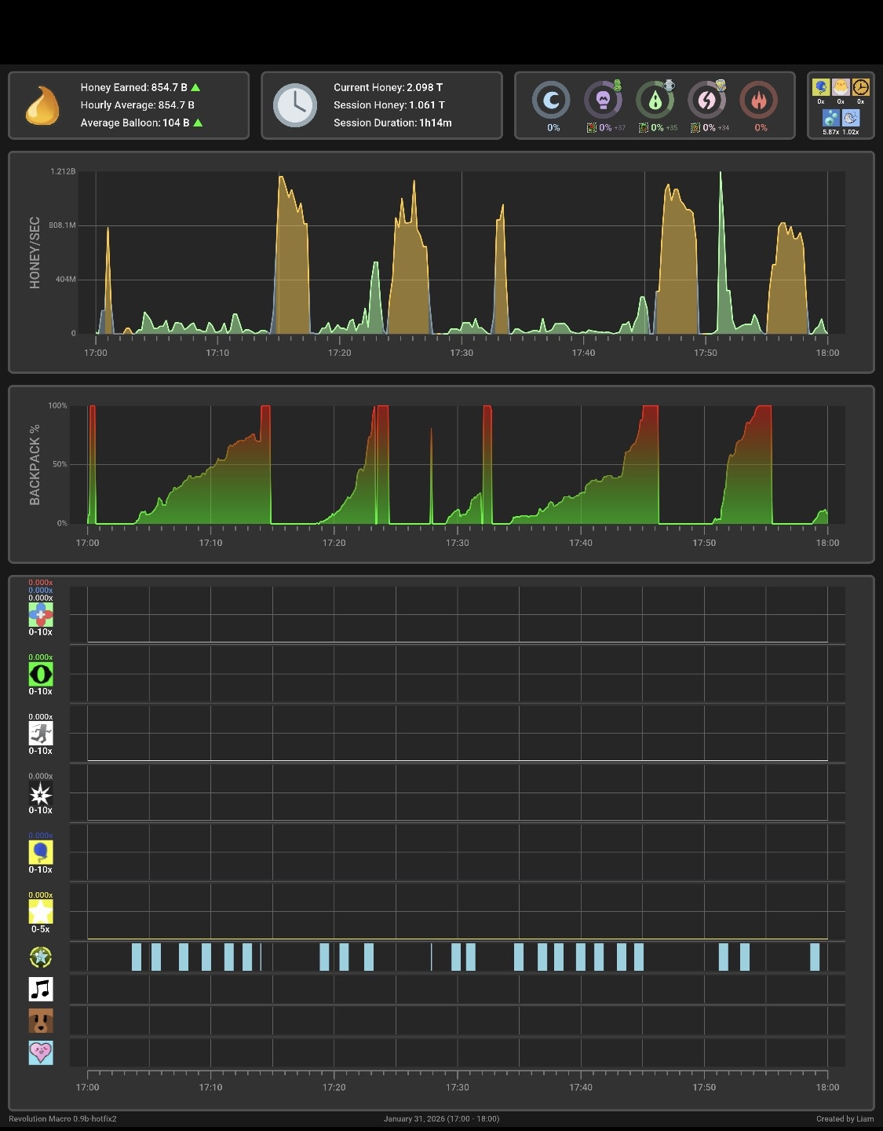Image resolution: width=883 pixels, height=1131 pixels.
Task: Click the brown bear face icon
Action: point(41,1021)
